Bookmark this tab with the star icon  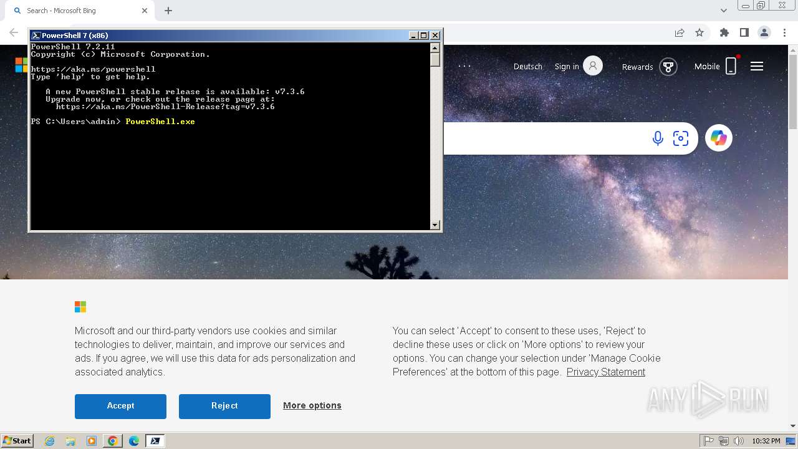click(699, 32)
